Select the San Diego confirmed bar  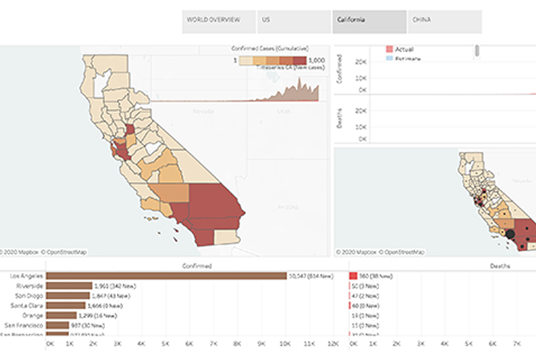click(x=68, y=296)
